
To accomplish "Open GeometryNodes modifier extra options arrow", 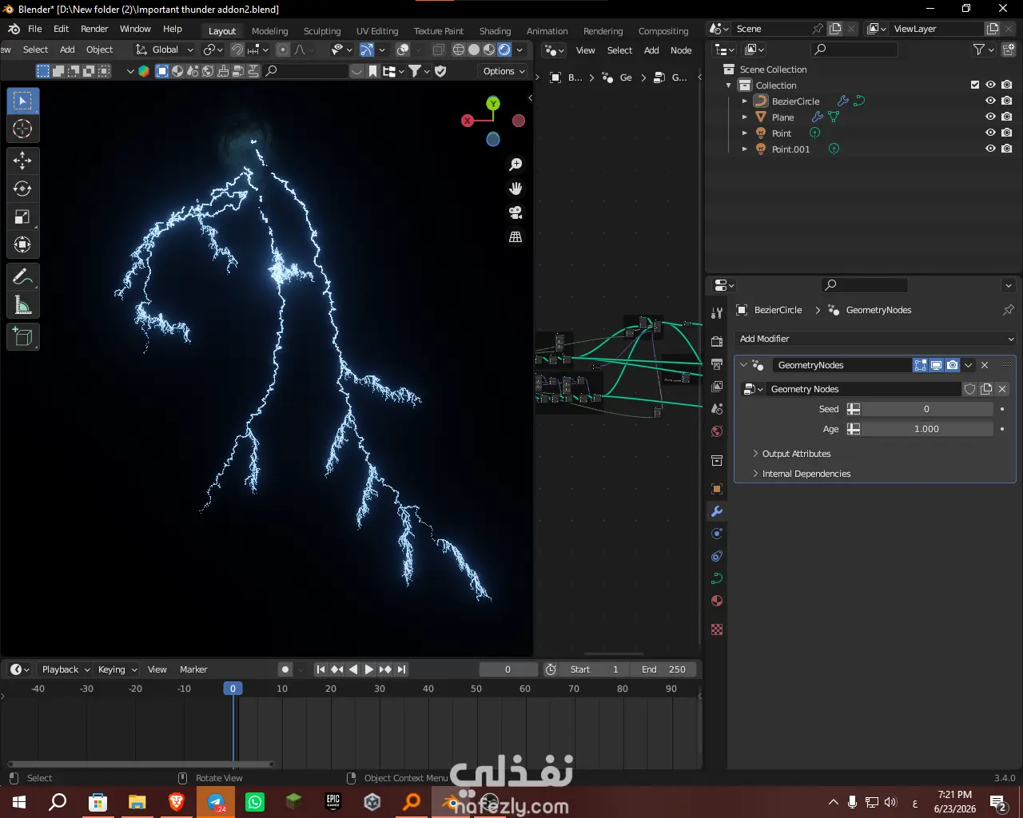I will (969, 365).
